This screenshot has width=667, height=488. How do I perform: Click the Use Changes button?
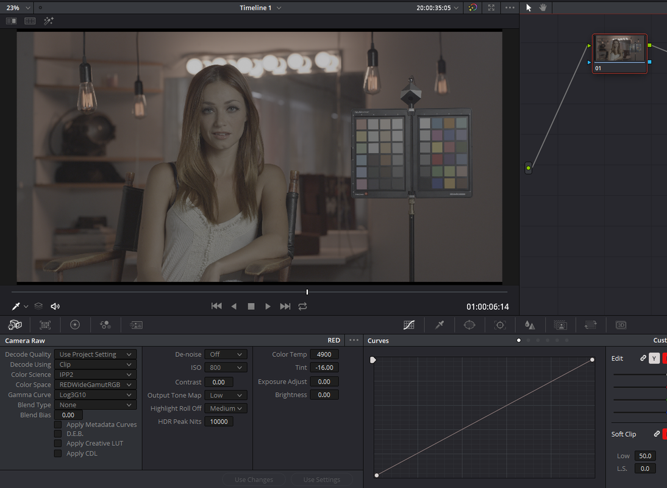[x=254, y=479]
